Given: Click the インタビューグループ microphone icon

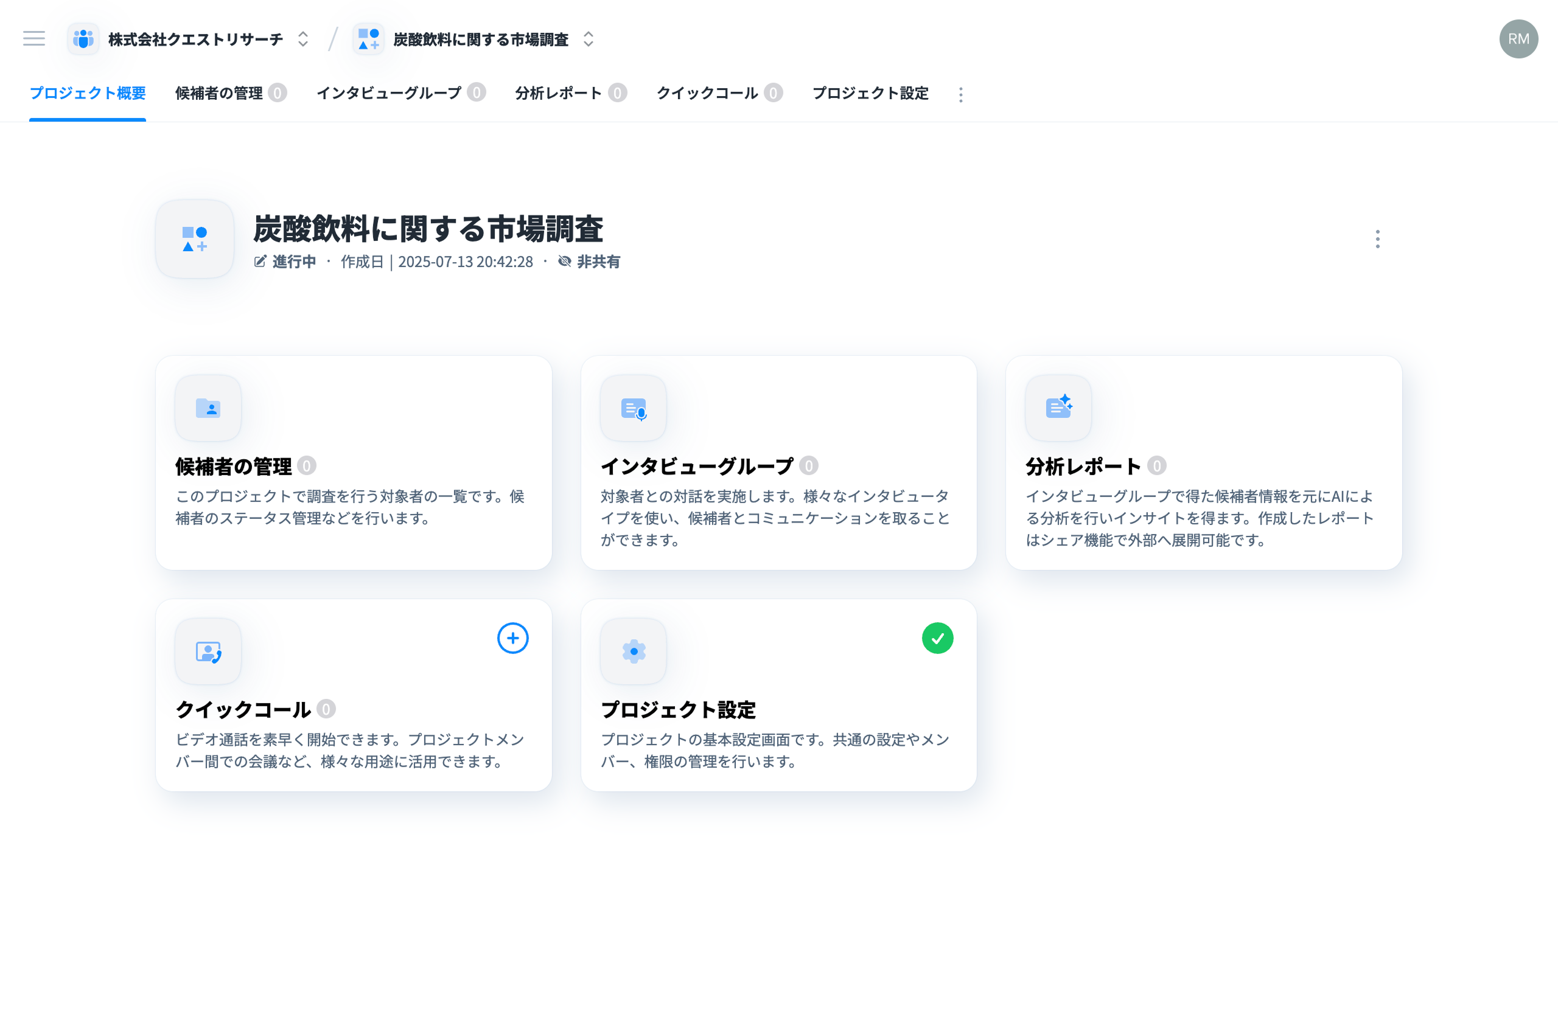Looking at the screenshot, I should tap(633, 408).
